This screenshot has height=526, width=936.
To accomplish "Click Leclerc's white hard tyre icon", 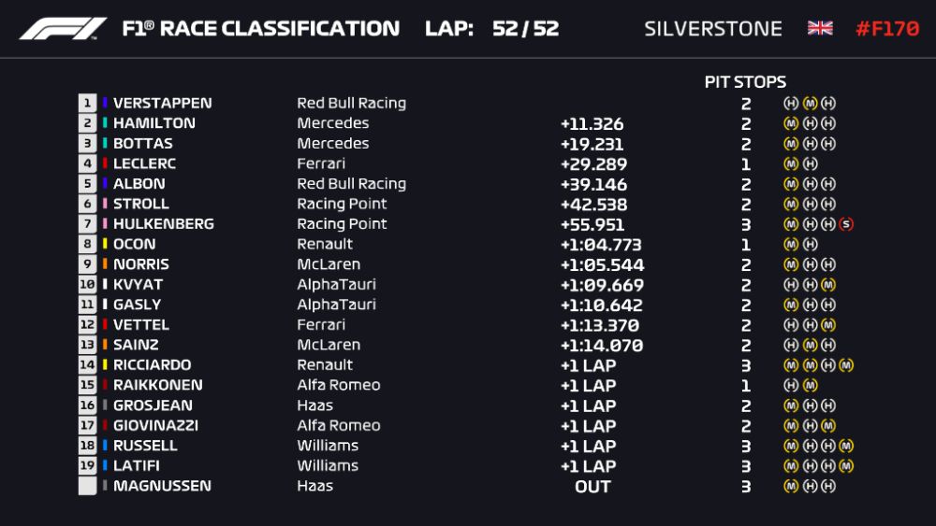I will 811,163.
